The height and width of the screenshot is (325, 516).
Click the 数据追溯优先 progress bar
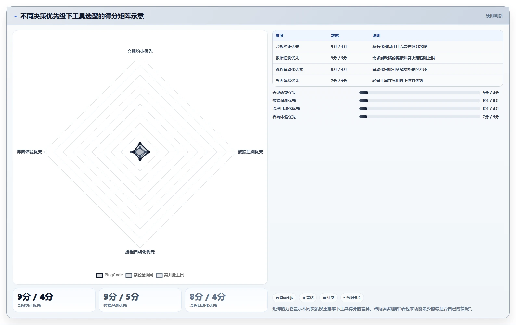pyautogui.click(x=419, y=101)
